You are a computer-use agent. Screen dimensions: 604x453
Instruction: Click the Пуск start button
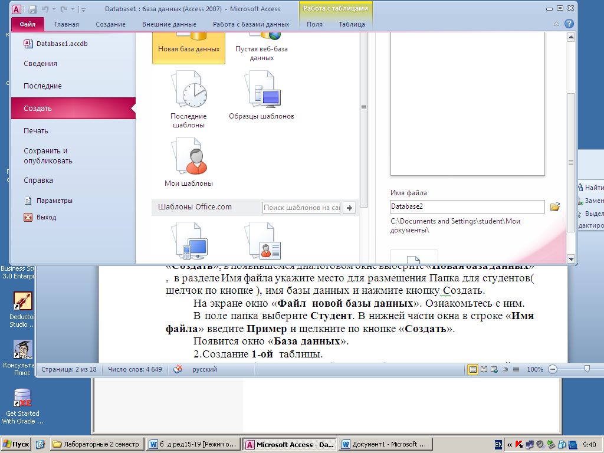coord(16,444)
